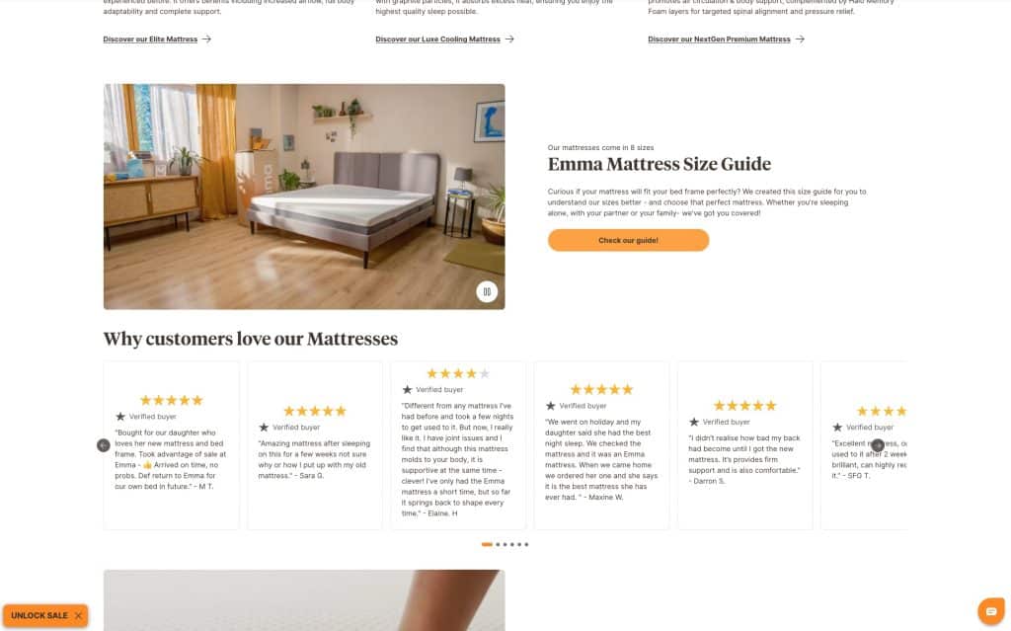Click the arrow beside the Luxe Cooling Mattress link

tap(509, 39)
